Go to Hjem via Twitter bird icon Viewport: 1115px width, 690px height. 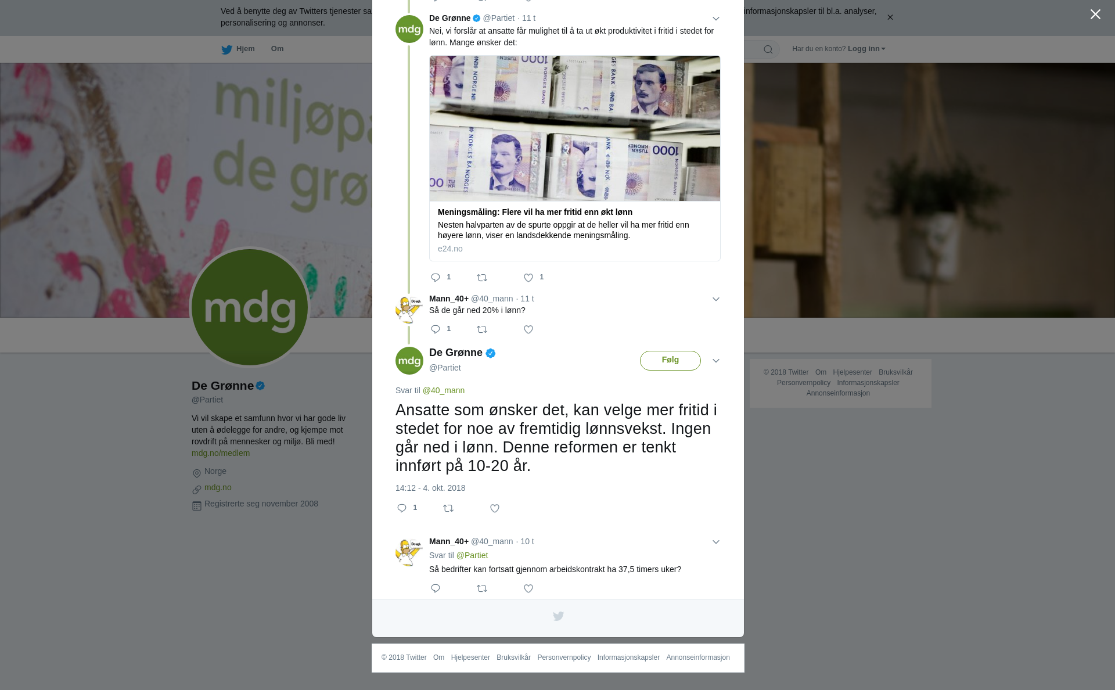[226, 49]
